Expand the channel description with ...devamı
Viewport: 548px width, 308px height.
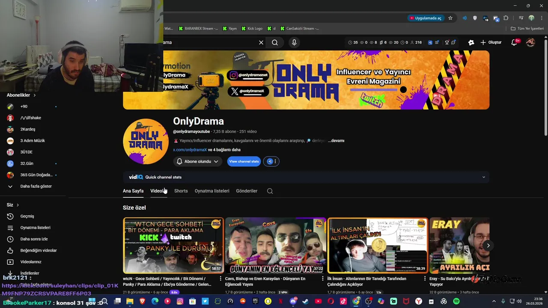(x=336, y=141)
